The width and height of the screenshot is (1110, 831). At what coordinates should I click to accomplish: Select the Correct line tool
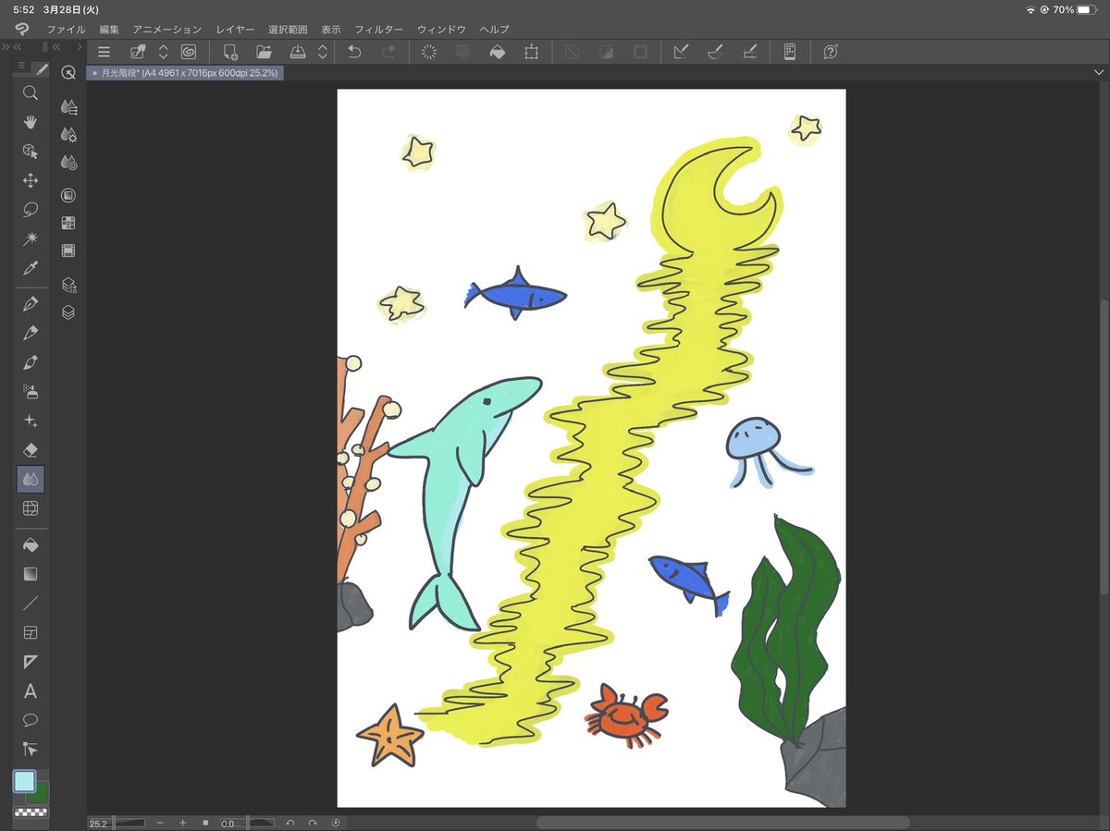point(31,749)
